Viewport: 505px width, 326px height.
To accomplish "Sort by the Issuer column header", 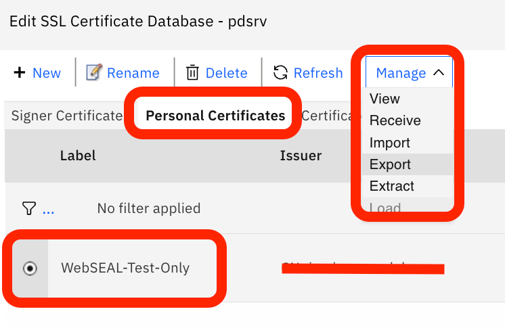I will coord(301,156).
